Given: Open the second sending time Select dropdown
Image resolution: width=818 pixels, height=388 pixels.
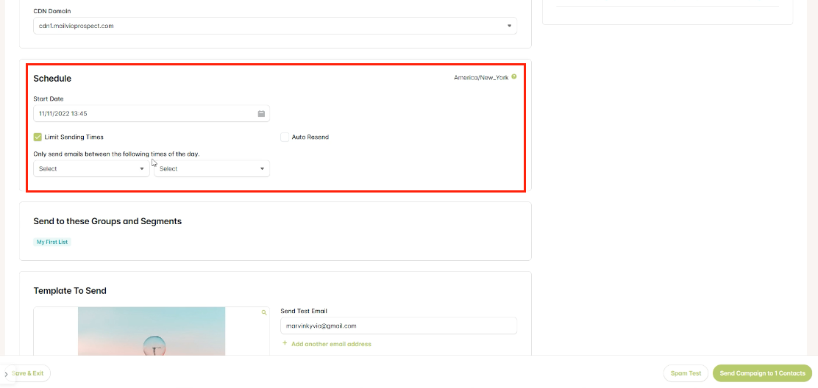Looking at the screenshot, I should 212,169.
